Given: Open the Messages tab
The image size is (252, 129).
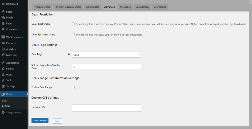Looking at the screenshot, I should [x=125, y=7].
